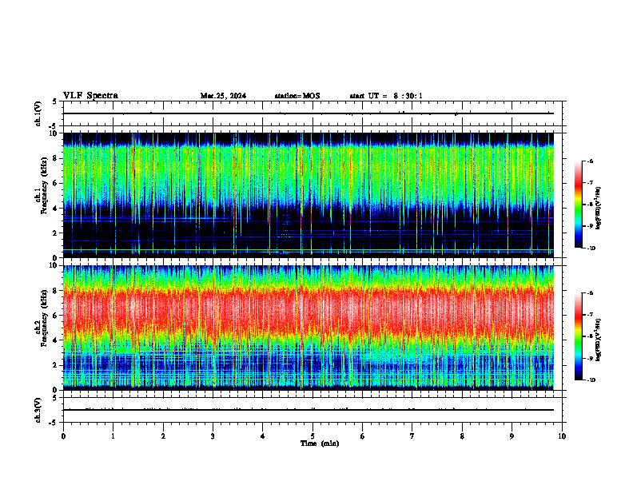Viewport: 633px width, 489px height.
Task: Click time axis tick label "9"
Action: point(512,436)
